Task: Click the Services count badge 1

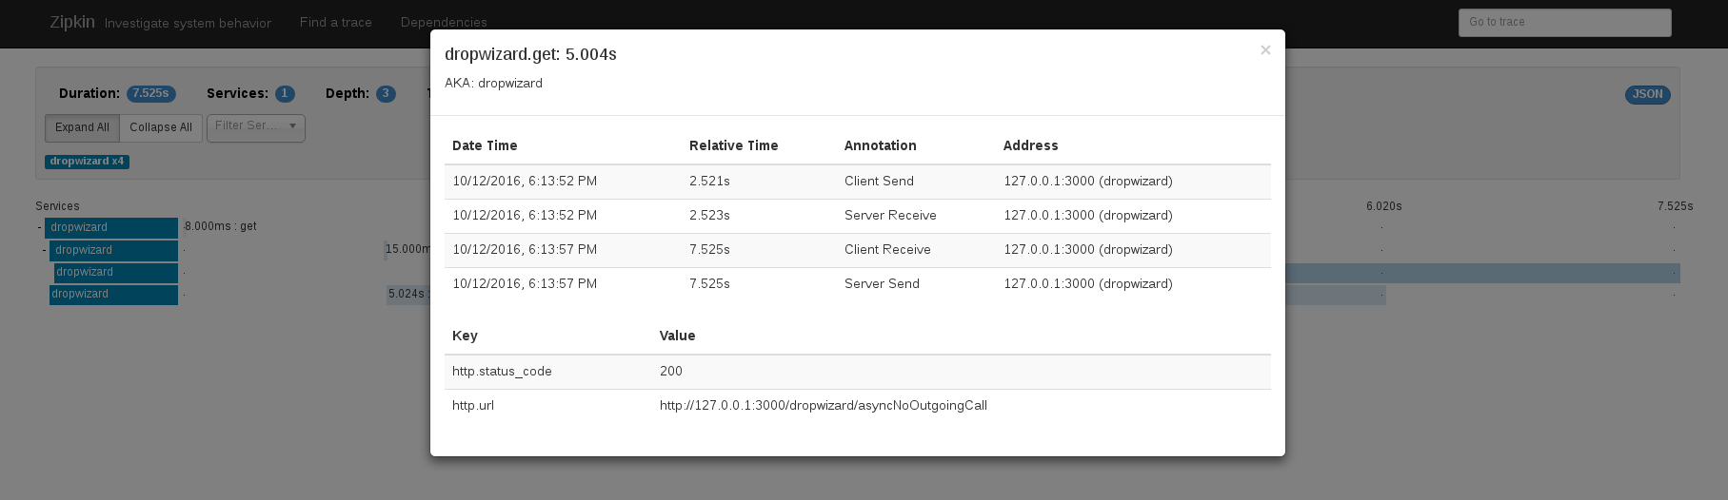Action: pos(285,94)
